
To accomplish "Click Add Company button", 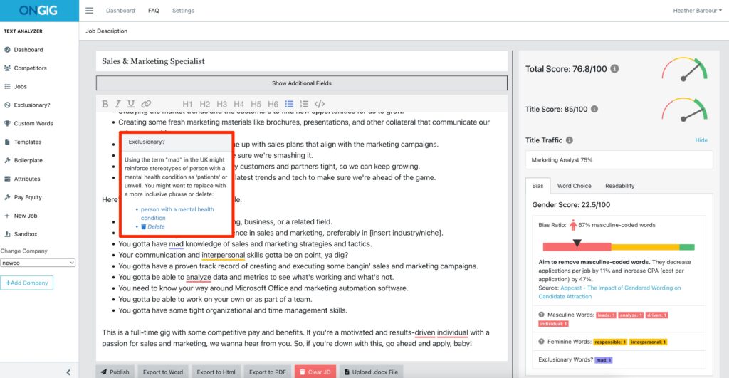I will [27, 283].
